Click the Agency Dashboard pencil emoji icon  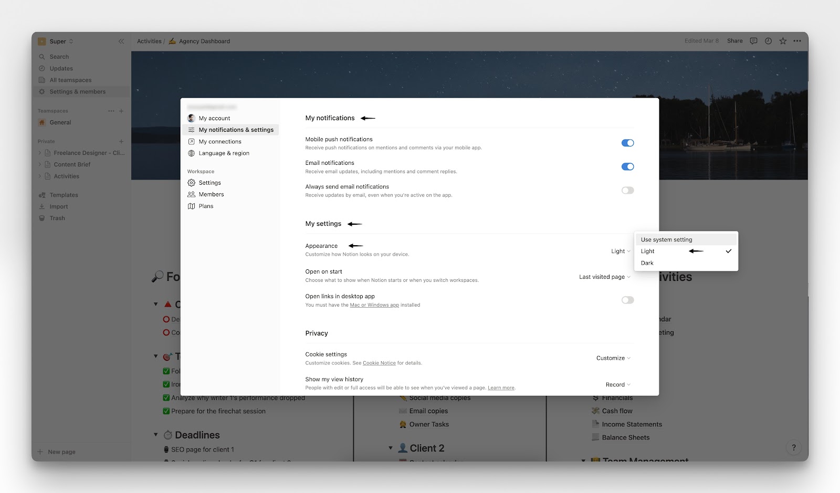pyautogui.click(x=172, y=41)
